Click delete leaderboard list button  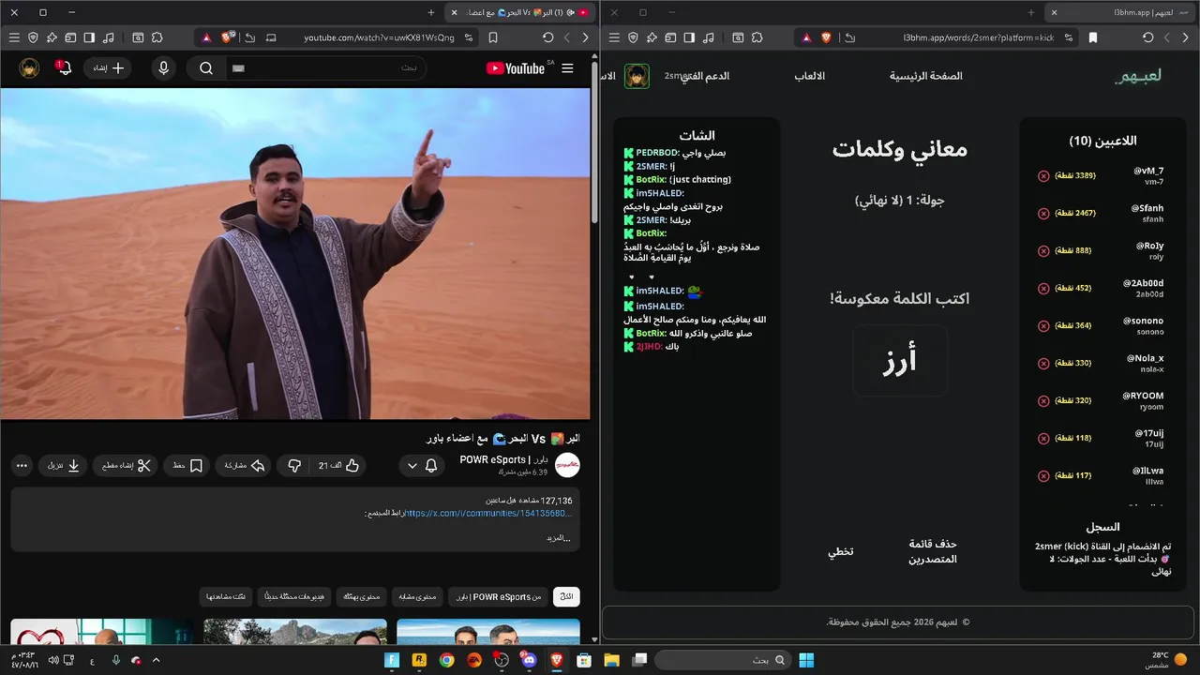coord(933,551)
